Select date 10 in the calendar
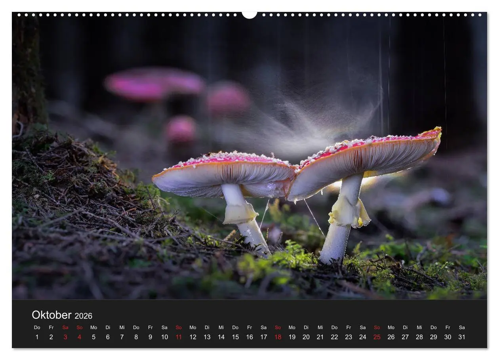The width and height of the screenshot is (499, 360). click(164, 337)
